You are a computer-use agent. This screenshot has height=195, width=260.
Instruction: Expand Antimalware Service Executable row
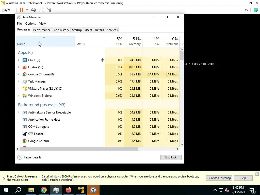(x=18, y=112)
